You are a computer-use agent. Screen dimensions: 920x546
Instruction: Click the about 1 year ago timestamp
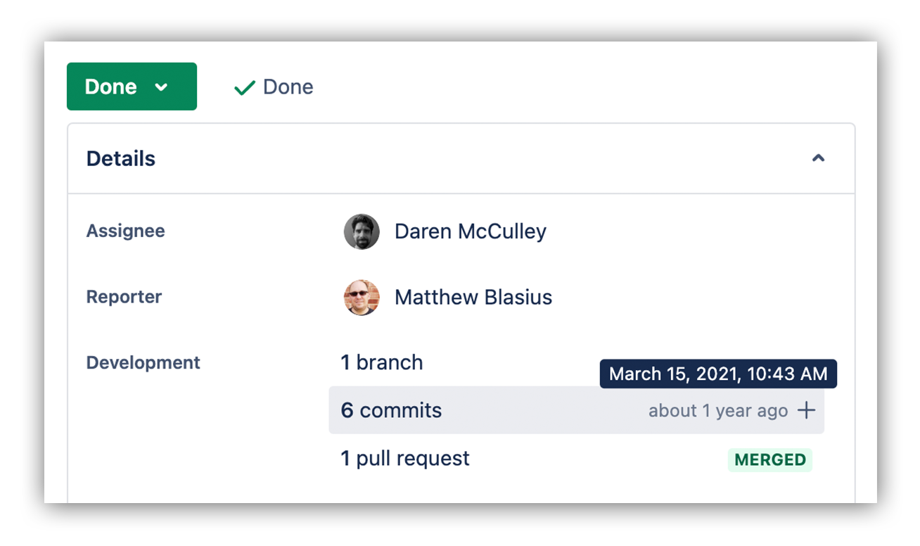pyautogui.click(x=718, y=411)
